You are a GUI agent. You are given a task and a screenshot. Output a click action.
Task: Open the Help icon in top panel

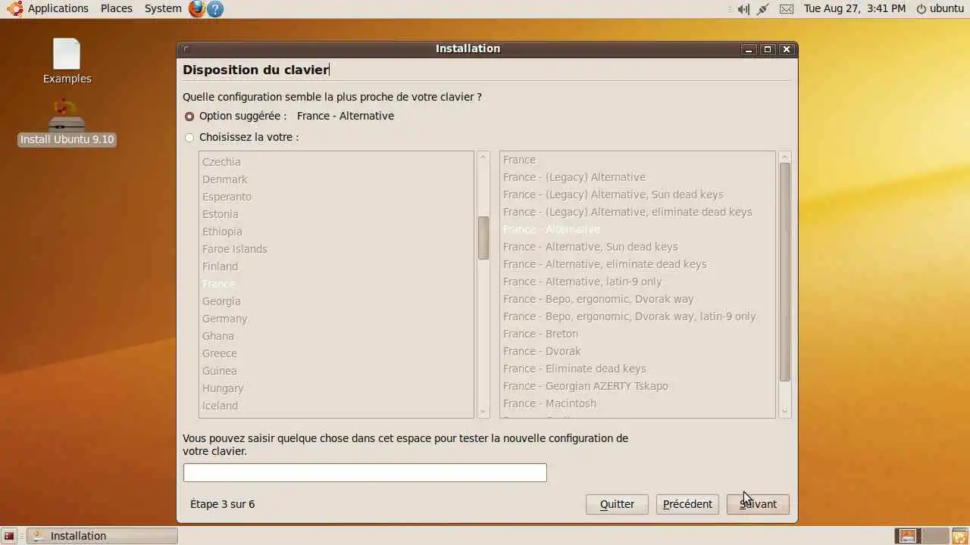click(215, 9)
